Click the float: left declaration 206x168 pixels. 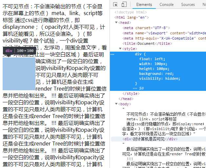pos(152,59)
